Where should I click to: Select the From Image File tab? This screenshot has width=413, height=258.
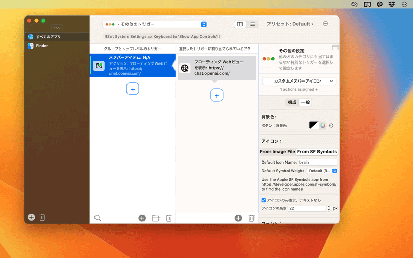(x=277, y=152)
